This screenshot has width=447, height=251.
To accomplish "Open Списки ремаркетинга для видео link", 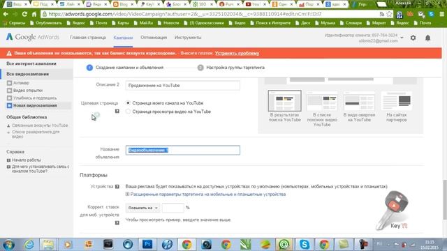I will (x=36, y=135).
